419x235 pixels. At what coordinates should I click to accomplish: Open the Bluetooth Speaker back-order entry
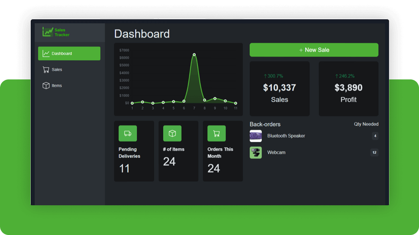[285, 136]
